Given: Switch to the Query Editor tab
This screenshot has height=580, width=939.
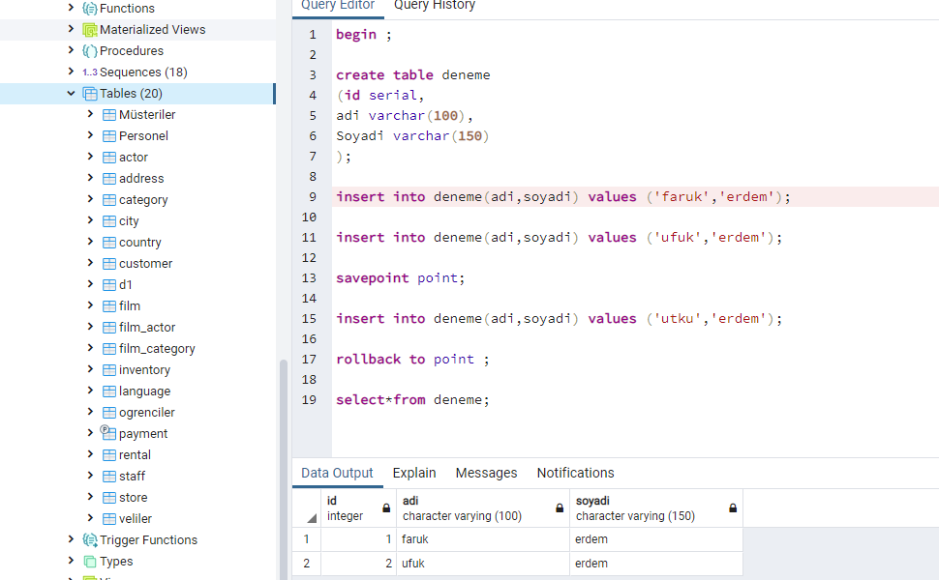Looking at the screenshot, I should coord(338,7).
